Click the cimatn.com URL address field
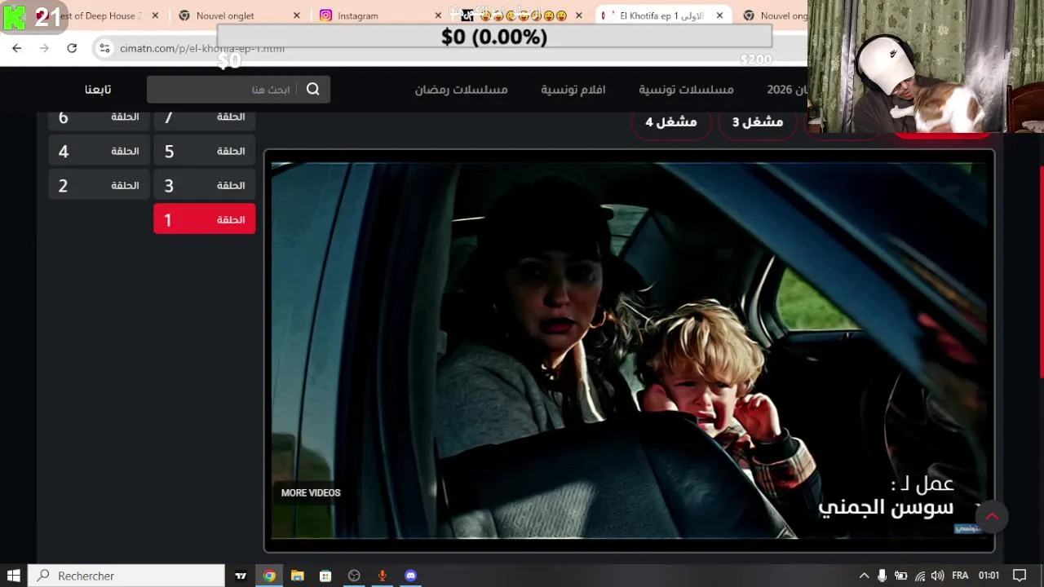1044x587 pixels. 201,48
